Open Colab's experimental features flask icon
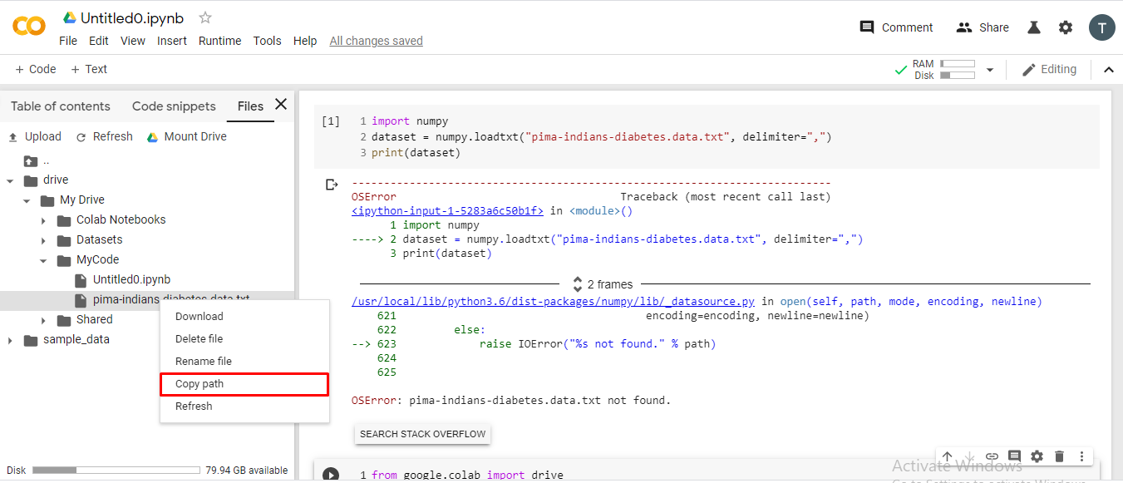Viewport: 1123px width, 483px height. point(1033,27)
